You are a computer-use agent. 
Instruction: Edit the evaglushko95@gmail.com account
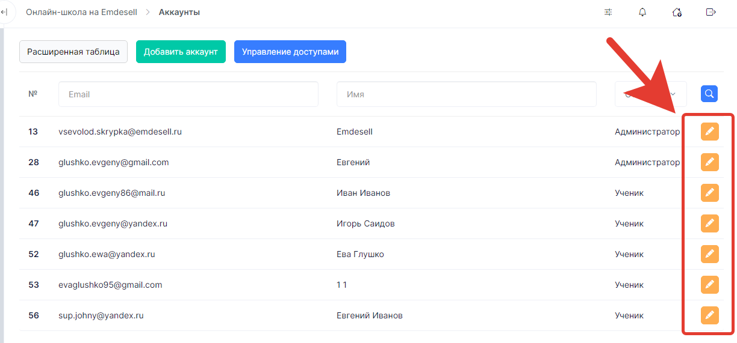[709, 285]
